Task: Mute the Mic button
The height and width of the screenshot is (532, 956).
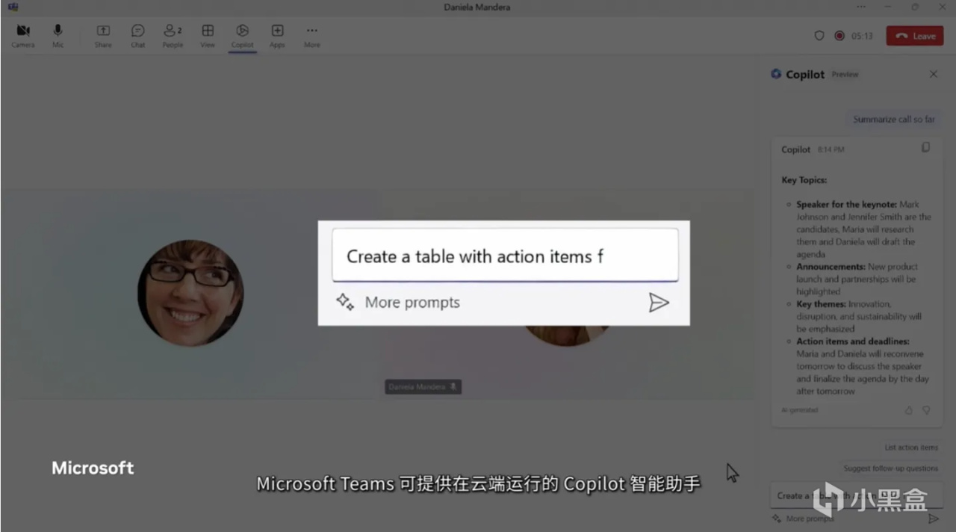Action: coord(58,35)
